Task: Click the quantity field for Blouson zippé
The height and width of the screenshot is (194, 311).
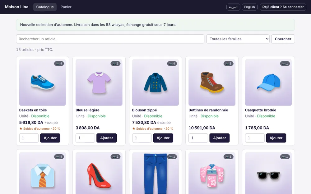Action: pos(142,138)
